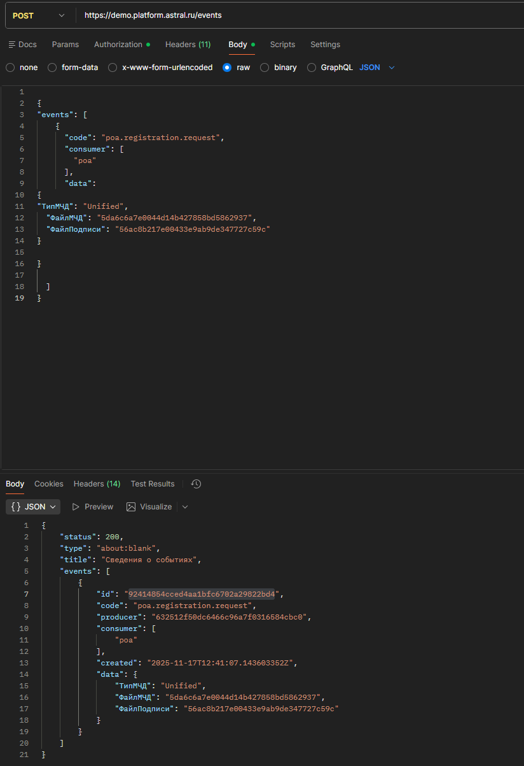Choose the form-data body type
The width and height of the screenshot is (524, 766).
pos(52,67)
